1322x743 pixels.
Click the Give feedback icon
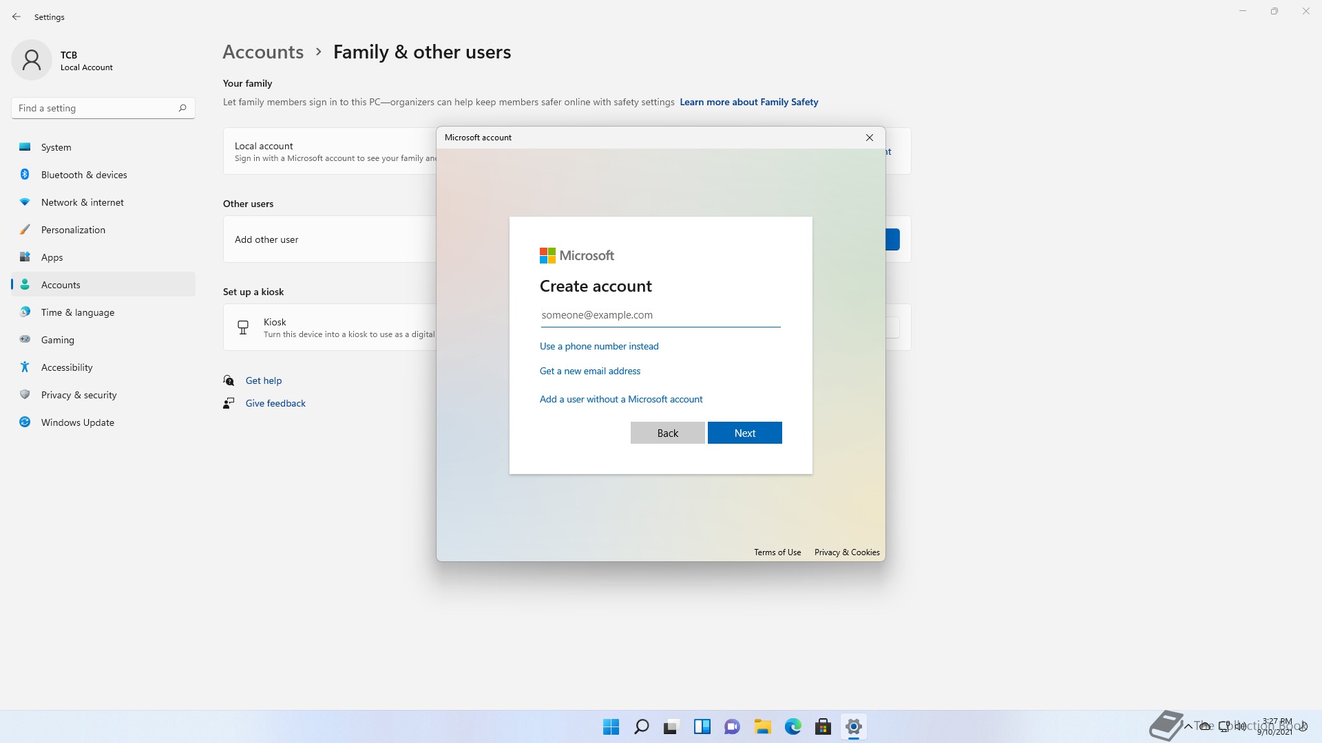pyautogui.click(x=229, y=403)
